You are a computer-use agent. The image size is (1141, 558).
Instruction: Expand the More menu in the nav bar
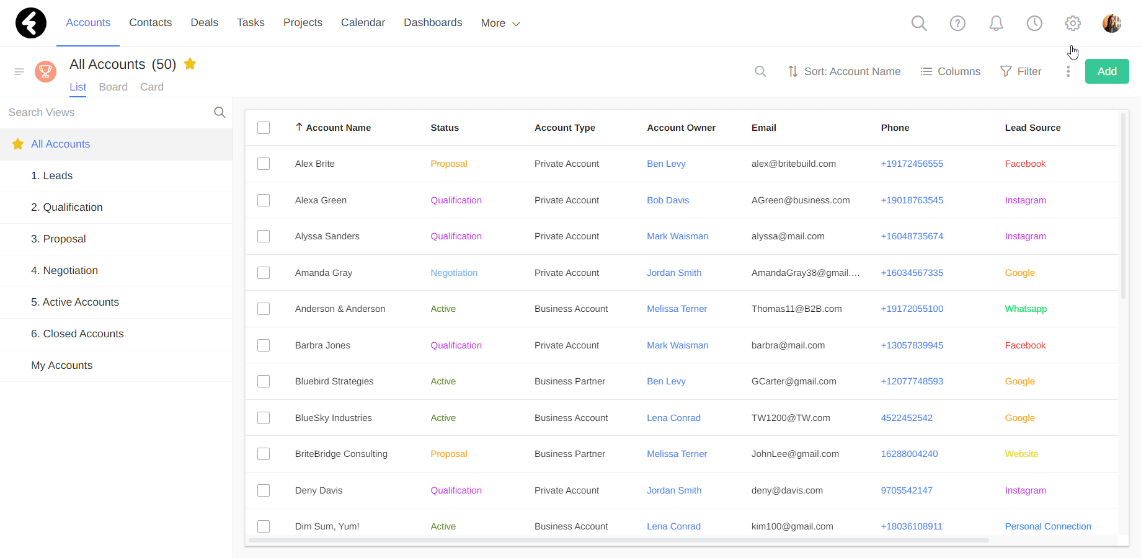tap(500, 23)
